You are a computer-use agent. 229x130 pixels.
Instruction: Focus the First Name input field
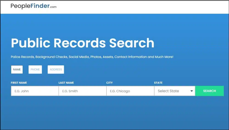click(x=35, y=91)
